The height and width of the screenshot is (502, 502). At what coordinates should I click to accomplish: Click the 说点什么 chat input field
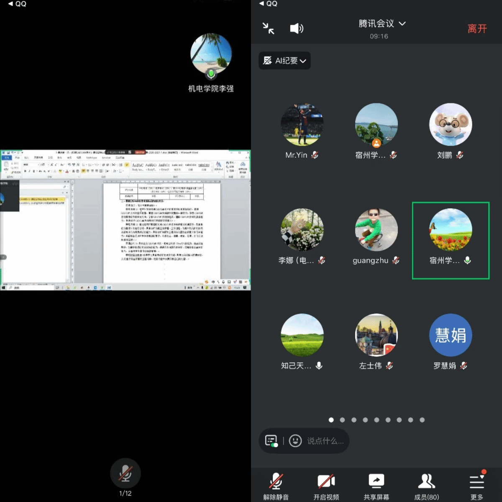pyautogui.click(x=325, y=441)
